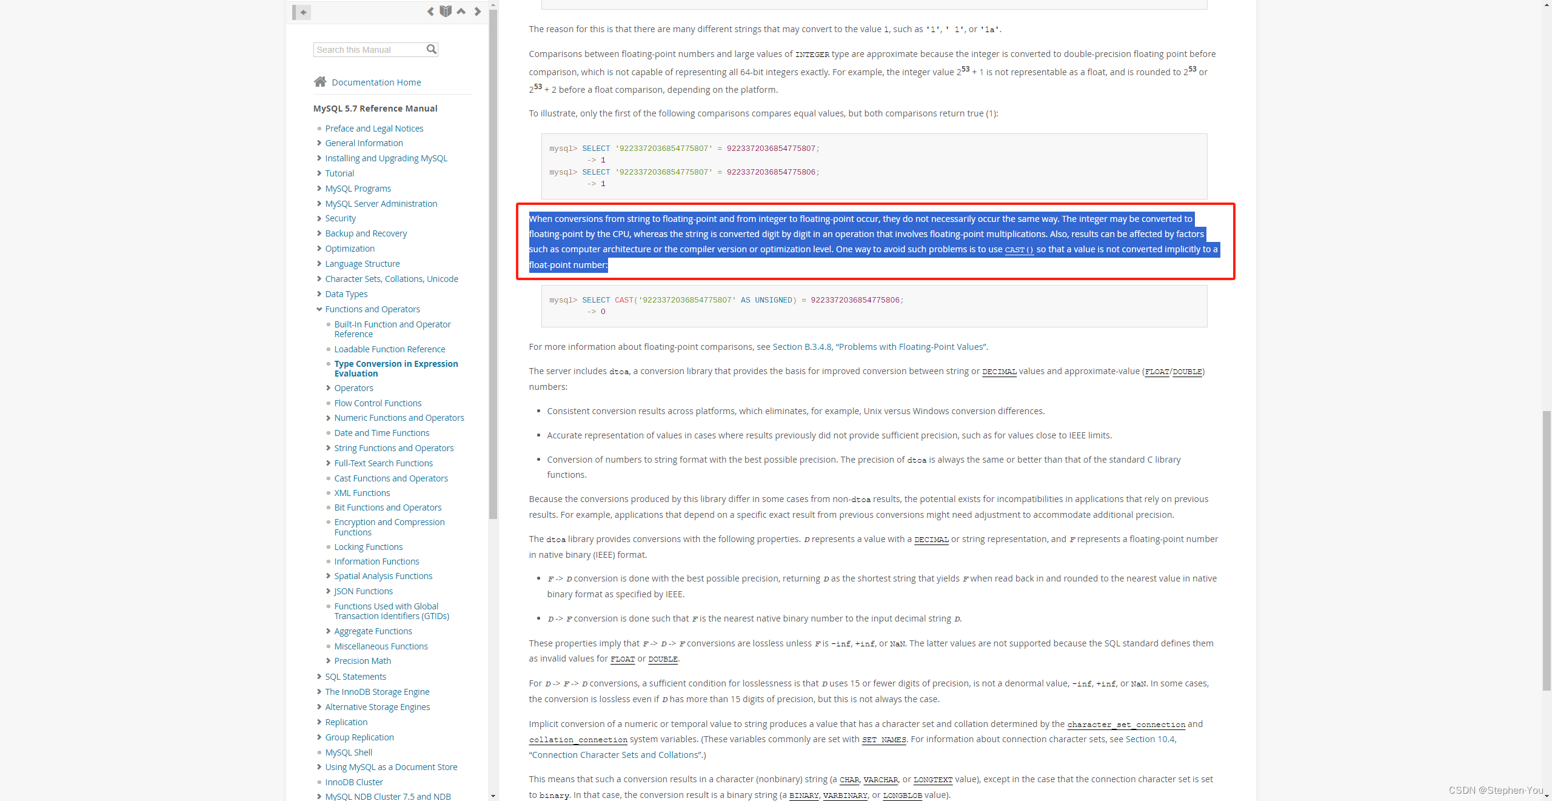
Task: Click the magnifier search icon
Action: pos(431,49)
